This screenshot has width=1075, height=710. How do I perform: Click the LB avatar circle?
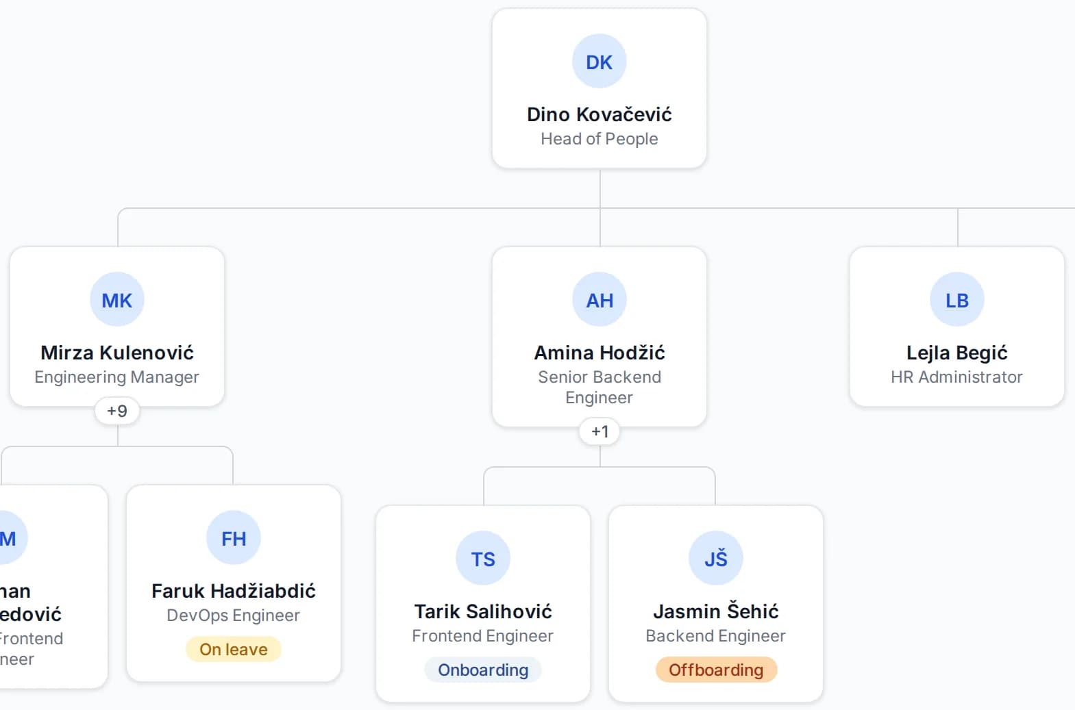[957, 300]
